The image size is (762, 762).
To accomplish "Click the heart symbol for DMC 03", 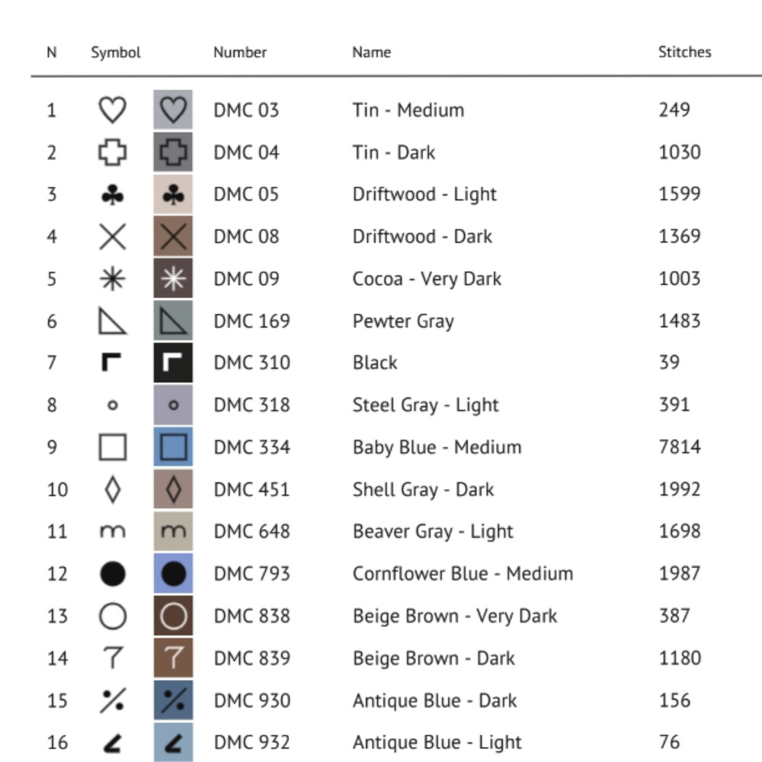I will click(113, 110).
